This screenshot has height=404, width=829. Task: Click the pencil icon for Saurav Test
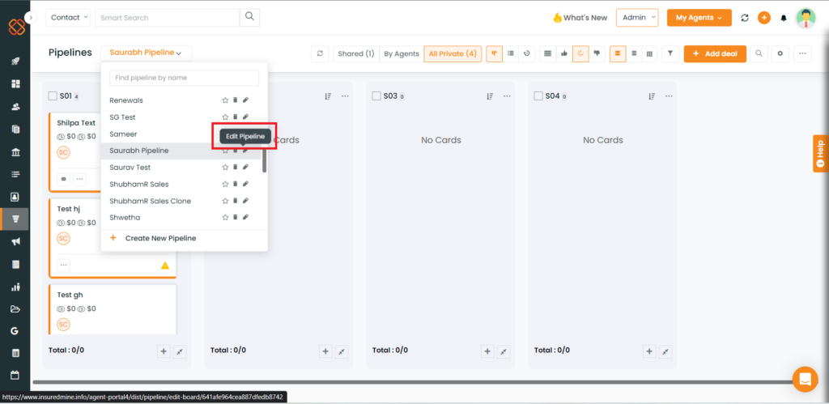pyautogui.click(x=245, y=167)
